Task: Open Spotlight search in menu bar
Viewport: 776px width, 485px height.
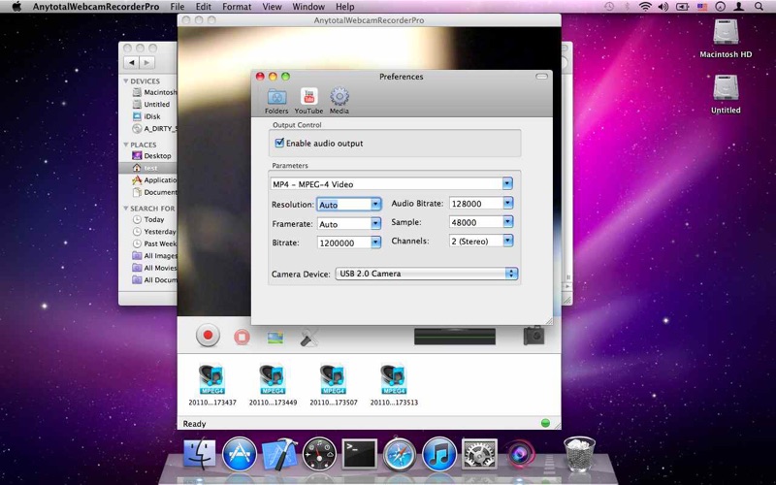Action: (x=759, y=7)
